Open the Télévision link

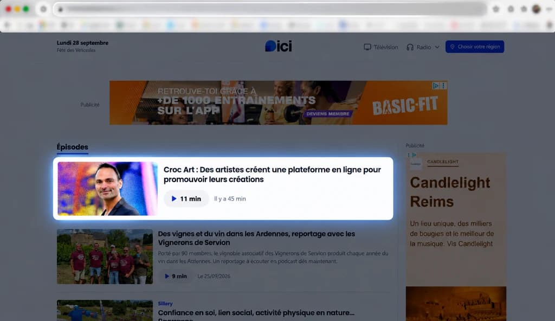click(385, 47)
